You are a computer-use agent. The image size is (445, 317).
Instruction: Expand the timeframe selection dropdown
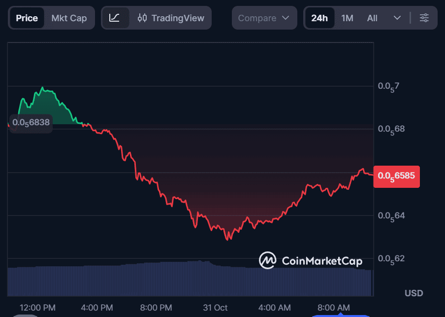tap(397, 18)
